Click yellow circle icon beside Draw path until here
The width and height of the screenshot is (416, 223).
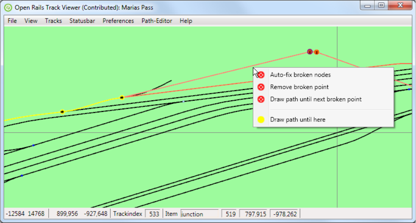tap(261, 120)
